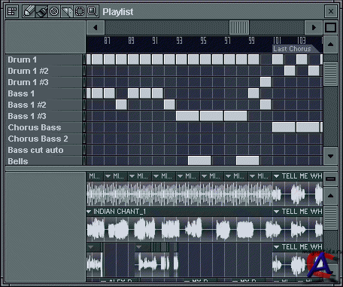Image resolution: width=343 pixels, height=287 pixels.
Task: Jump to the Last Chorus time marker
Action: pos(292,49)
